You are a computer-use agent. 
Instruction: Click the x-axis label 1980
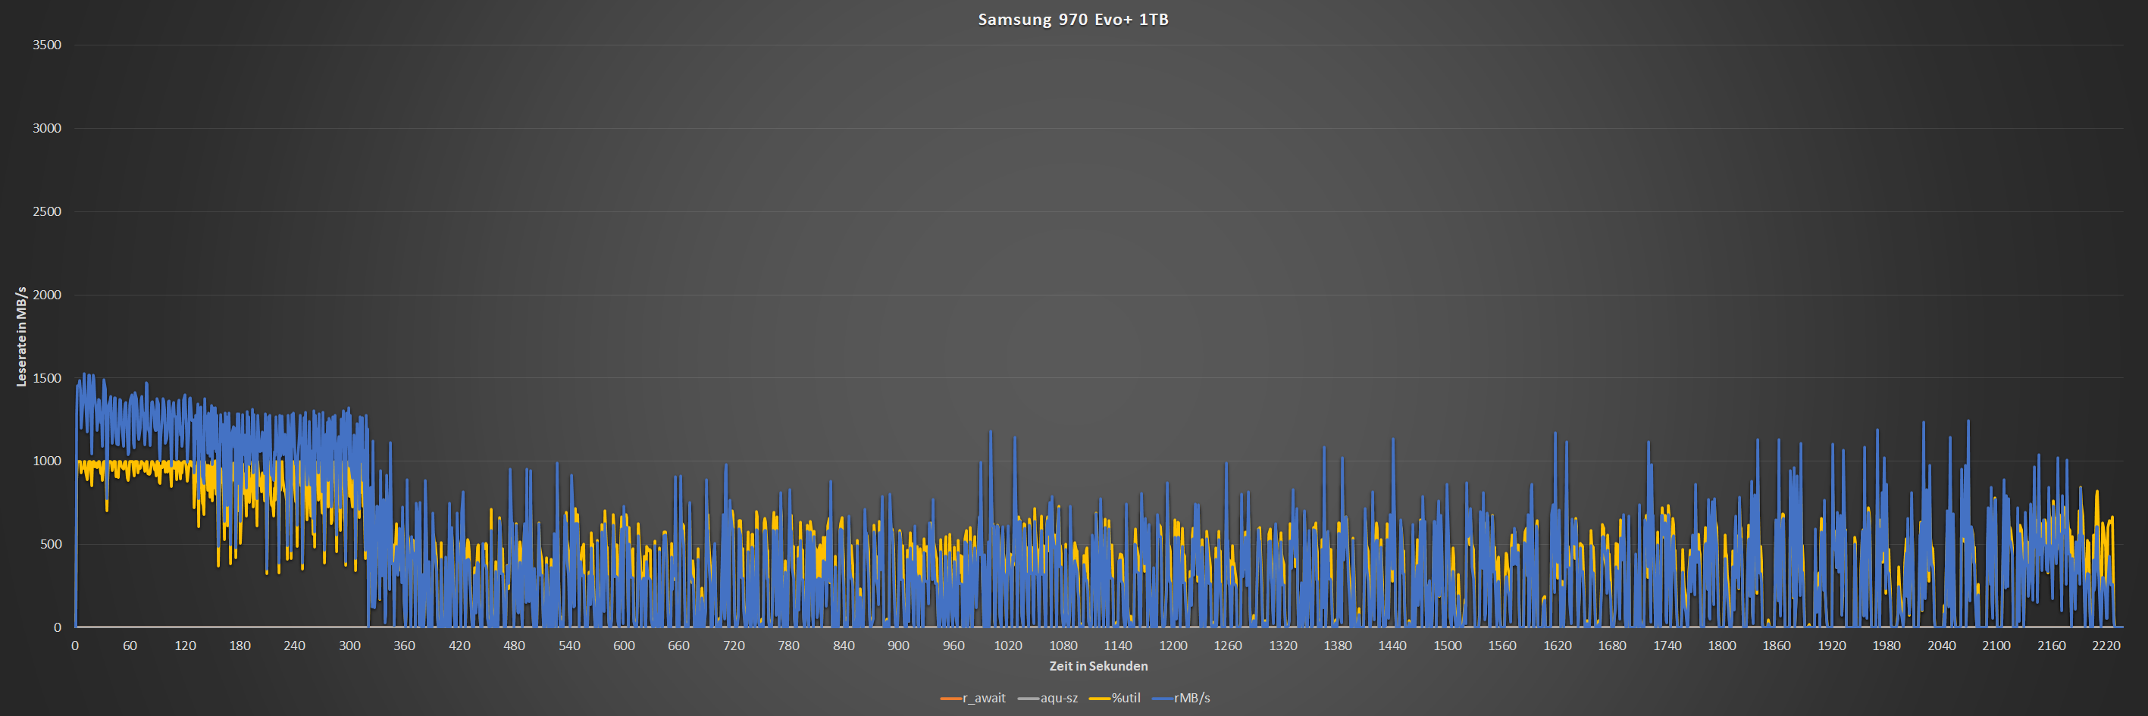[x=1887, y=646]
